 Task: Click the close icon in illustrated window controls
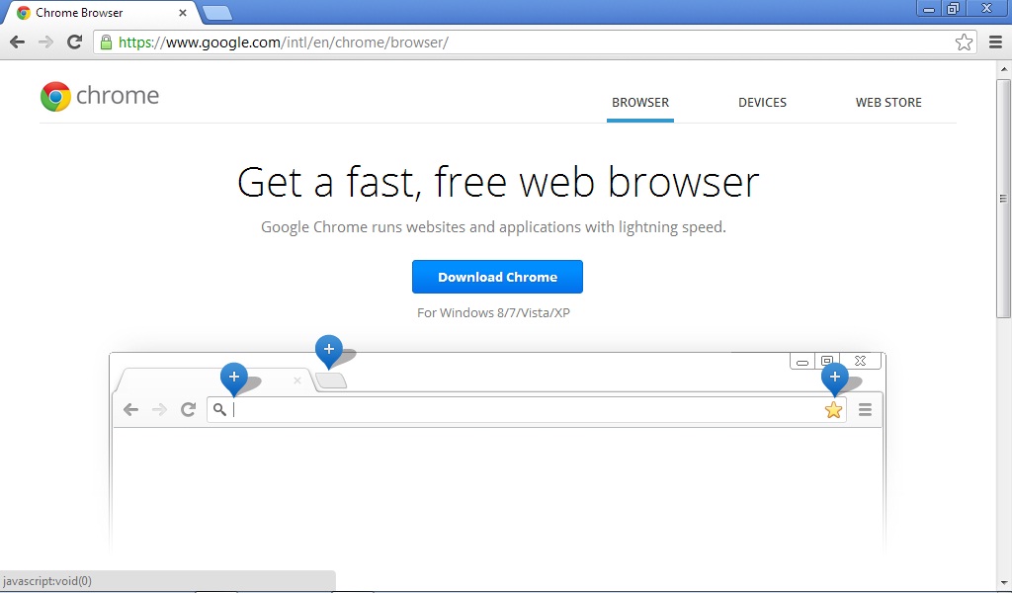tap(860, 362)
